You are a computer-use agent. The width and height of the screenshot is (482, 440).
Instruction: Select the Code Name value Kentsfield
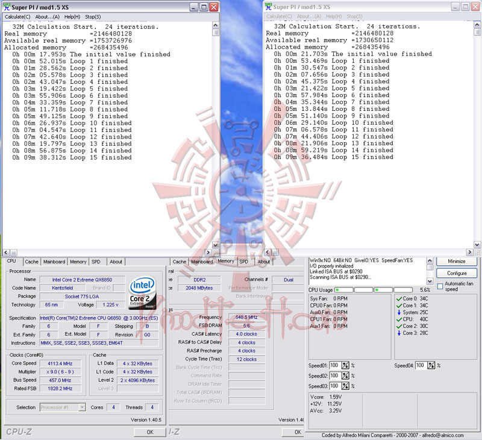click(63, 288)
